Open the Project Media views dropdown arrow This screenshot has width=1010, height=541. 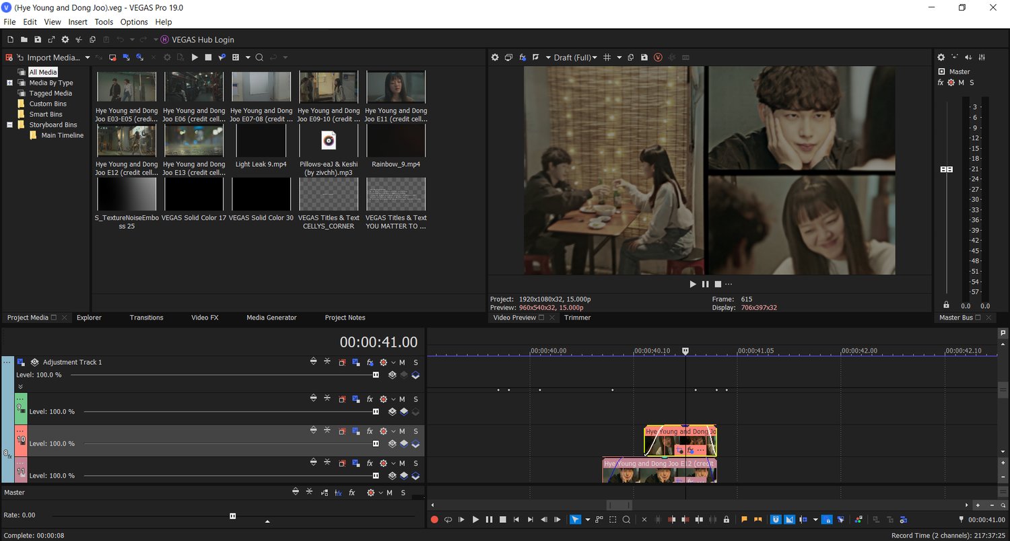click(x=248, y=58)
